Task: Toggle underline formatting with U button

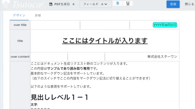Action: point(128,4)
